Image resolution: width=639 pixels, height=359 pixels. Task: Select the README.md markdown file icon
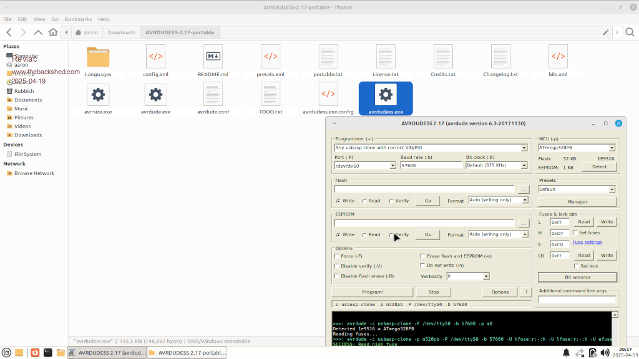213,57
